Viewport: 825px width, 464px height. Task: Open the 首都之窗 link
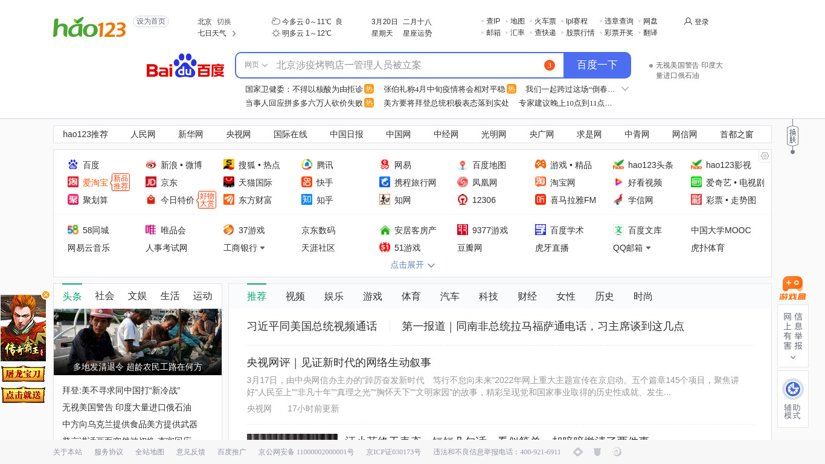pyautogui.click(x=737, y=134)
